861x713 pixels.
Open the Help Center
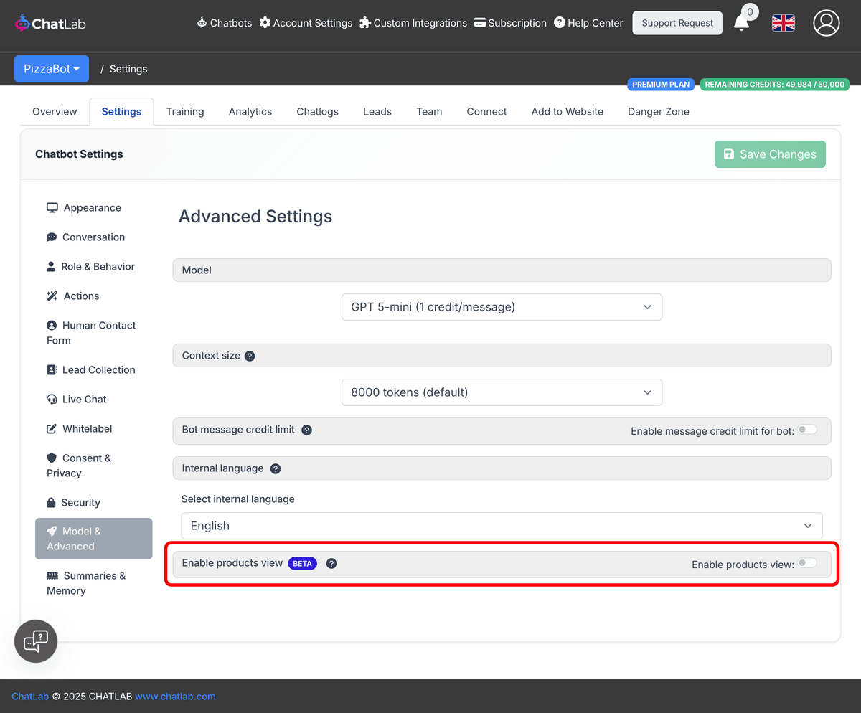pos(588,23)
